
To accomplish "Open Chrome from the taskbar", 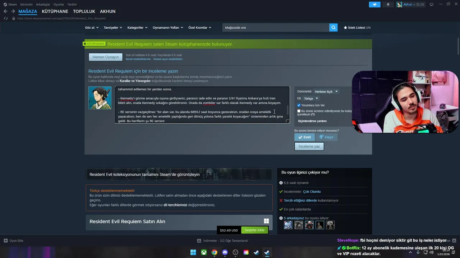I will click(214, 252).
